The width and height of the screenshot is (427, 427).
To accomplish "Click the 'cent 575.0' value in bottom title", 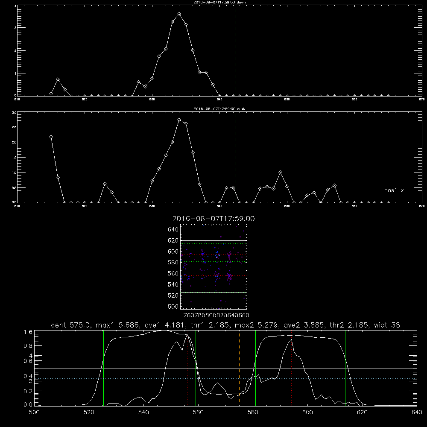I will 71,325.
